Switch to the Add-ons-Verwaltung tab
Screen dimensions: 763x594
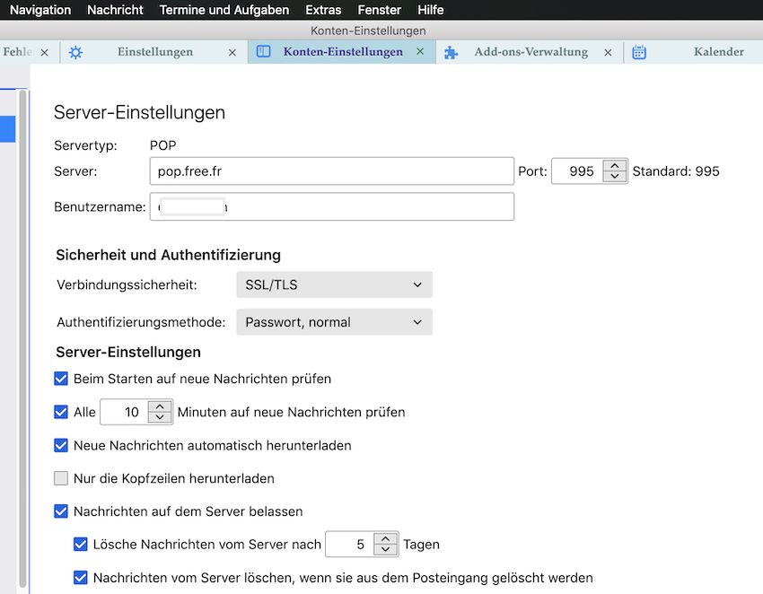tap(531, 52)
